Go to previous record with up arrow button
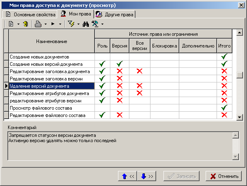This screenshot has width=247, height=186. point(128,176)
